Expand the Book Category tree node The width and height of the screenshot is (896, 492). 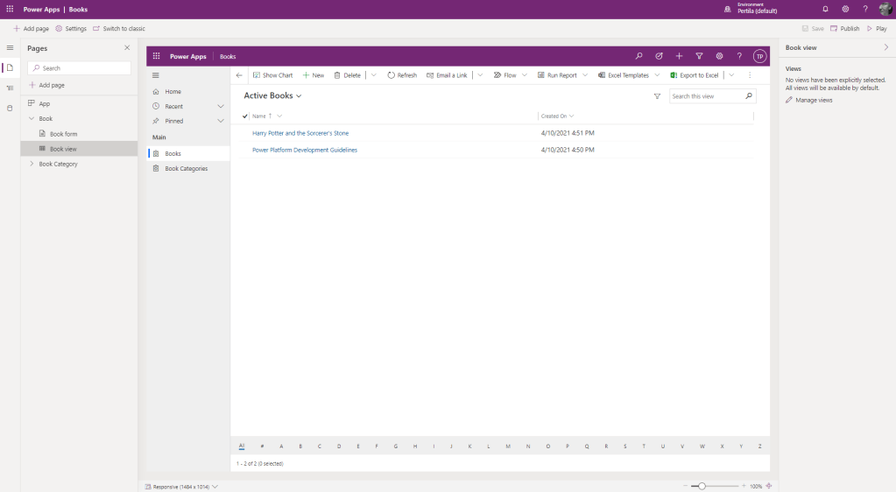[x=32, y=164]
